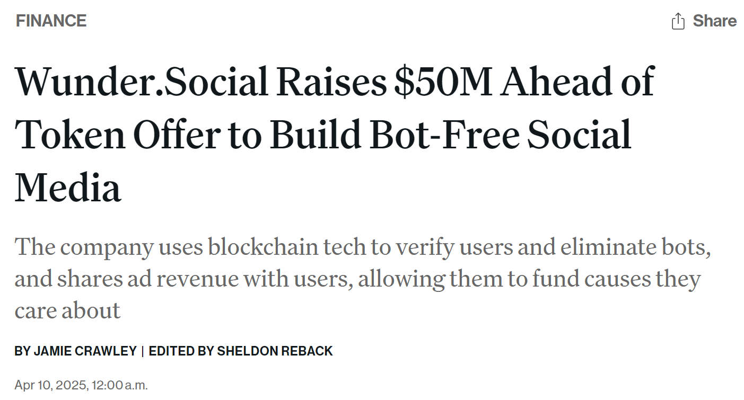
Task: Click the Wunder.Social headline title
Action: coord(335,135)
